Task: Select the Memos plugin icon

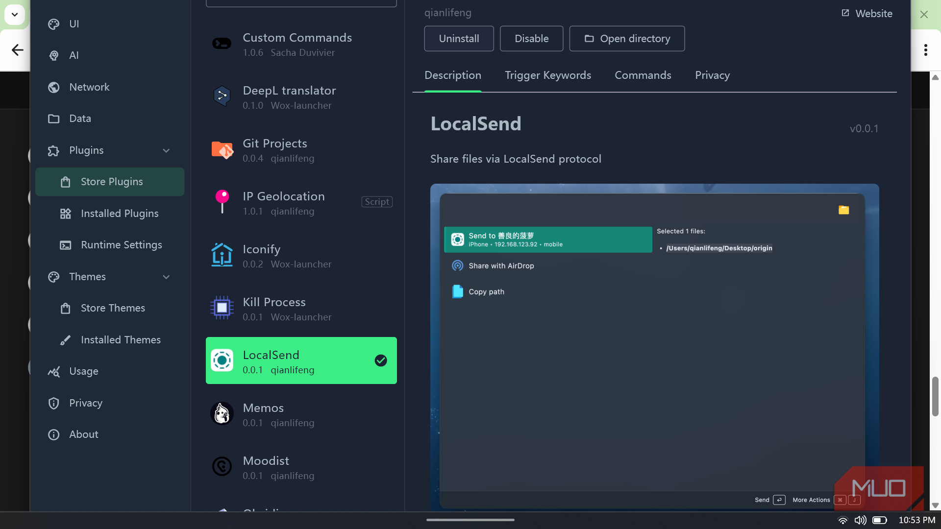Action: [x=222, y=413]
